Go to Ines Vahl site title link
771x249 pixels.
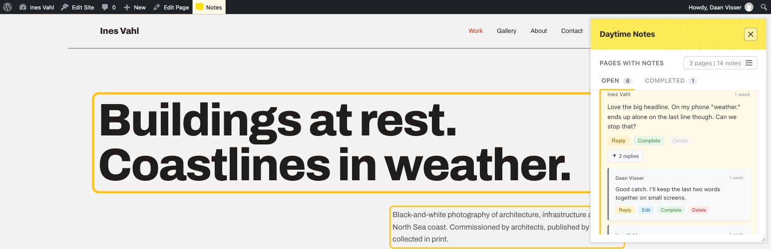119,31
